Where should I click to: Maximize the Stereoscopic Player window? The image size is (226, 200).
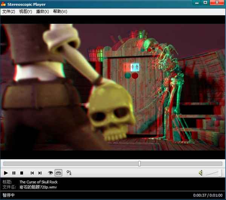click(205, 3)
